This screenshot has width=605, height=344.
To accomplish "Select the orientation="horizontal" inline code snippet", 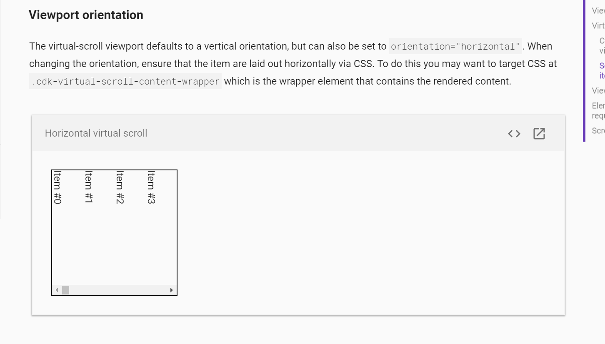I will point(456,46).
